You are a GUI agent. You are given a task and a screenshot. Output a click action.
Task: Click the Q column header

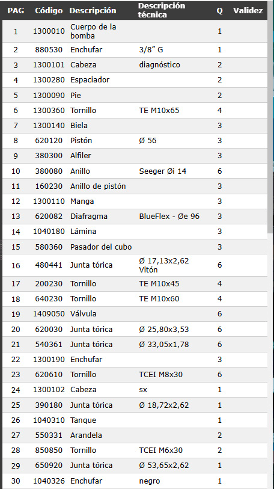pyautogui.click(x=220, y=11)
